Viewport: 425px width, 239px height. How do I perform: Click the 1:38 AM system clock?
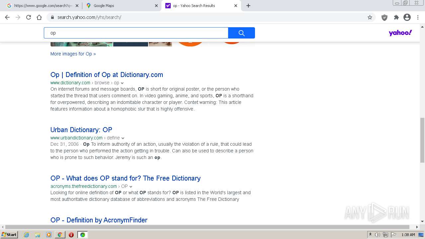(408, 235)
